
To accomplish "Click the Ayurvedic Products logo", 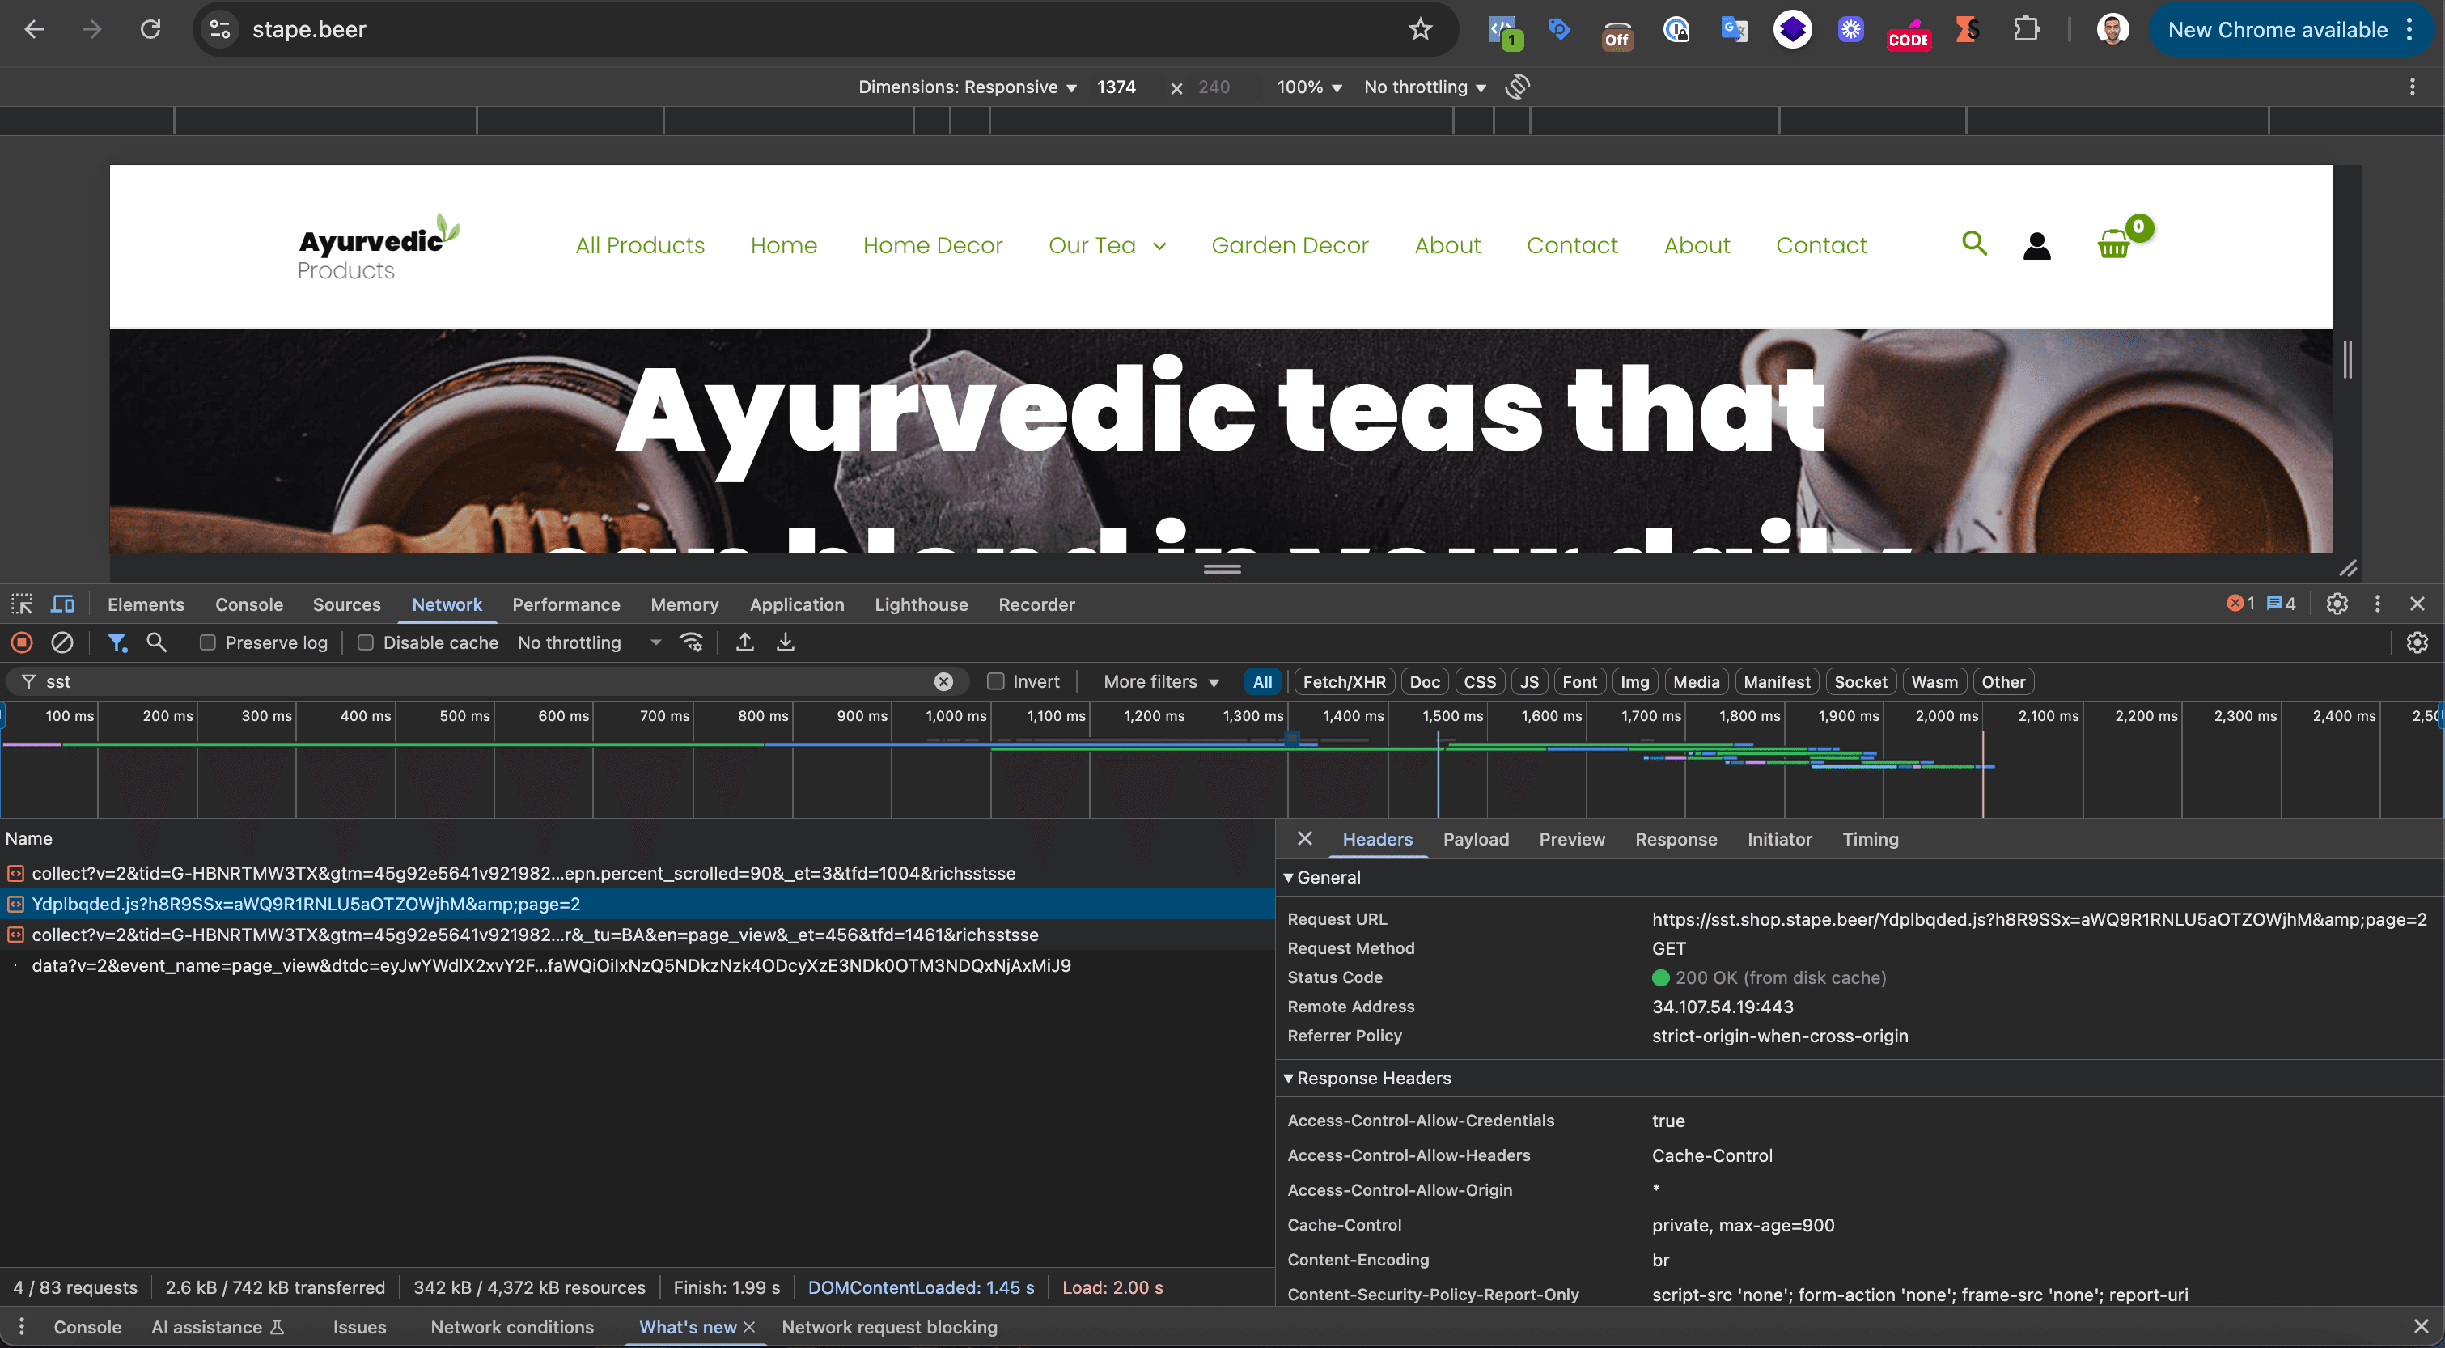I will click(377, 248).
